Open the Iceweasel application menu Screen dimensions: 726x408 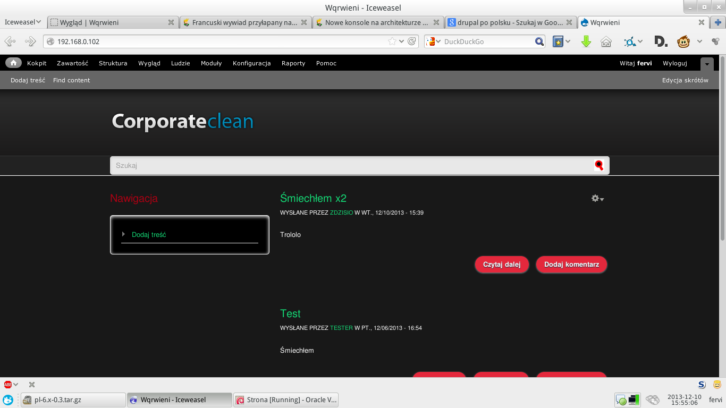click(22, 22)
